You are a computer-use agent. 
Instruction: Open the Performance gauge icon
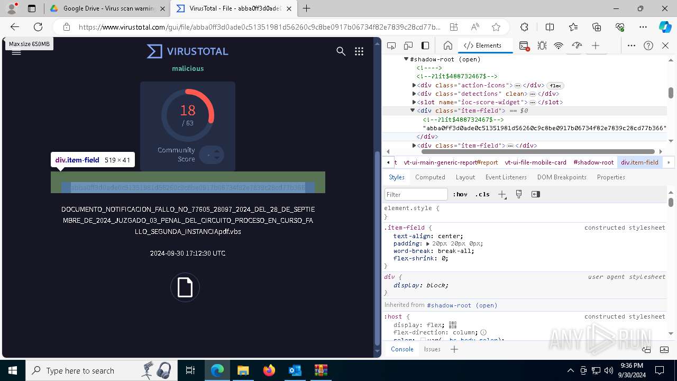[x=577, y=46]
